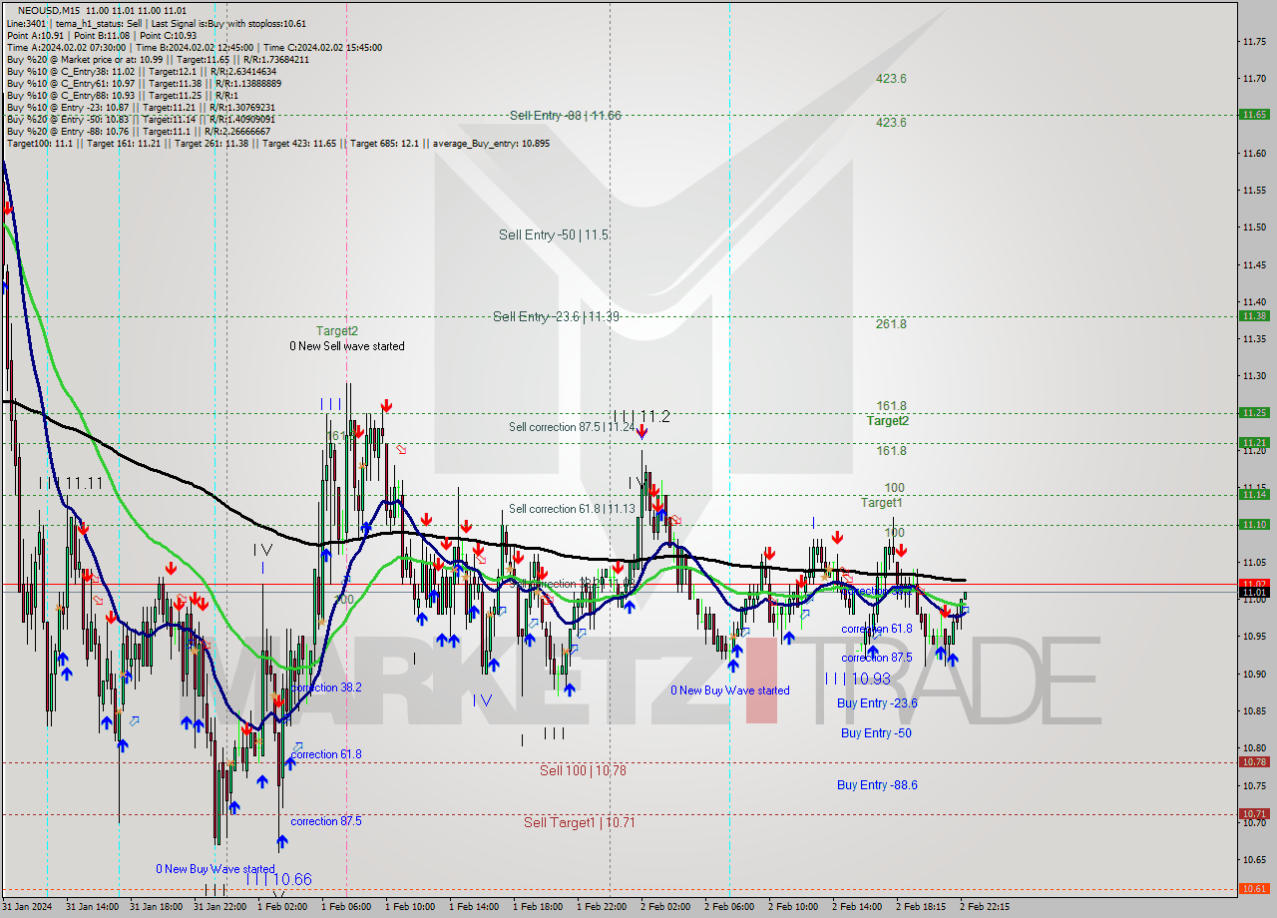
Task: Click the 10.85 tick on the price axis
Action: [x=1254, y=710]
